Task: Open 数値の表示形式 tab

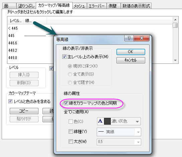Action: [x=136, y=6]
